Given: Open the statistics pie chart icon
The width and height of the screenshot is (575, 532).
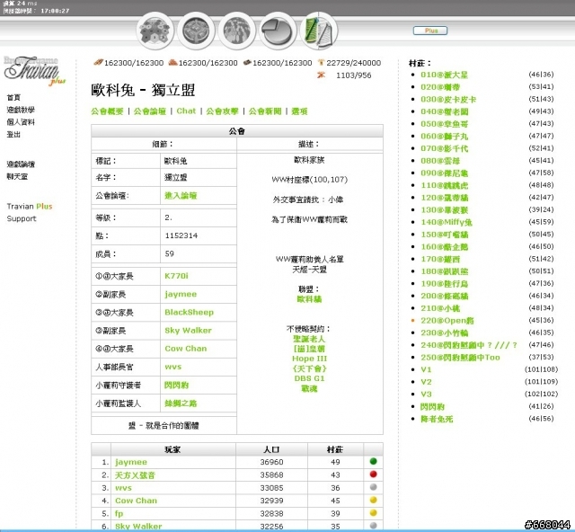Looking at the screenshot, I should (278, 31).
